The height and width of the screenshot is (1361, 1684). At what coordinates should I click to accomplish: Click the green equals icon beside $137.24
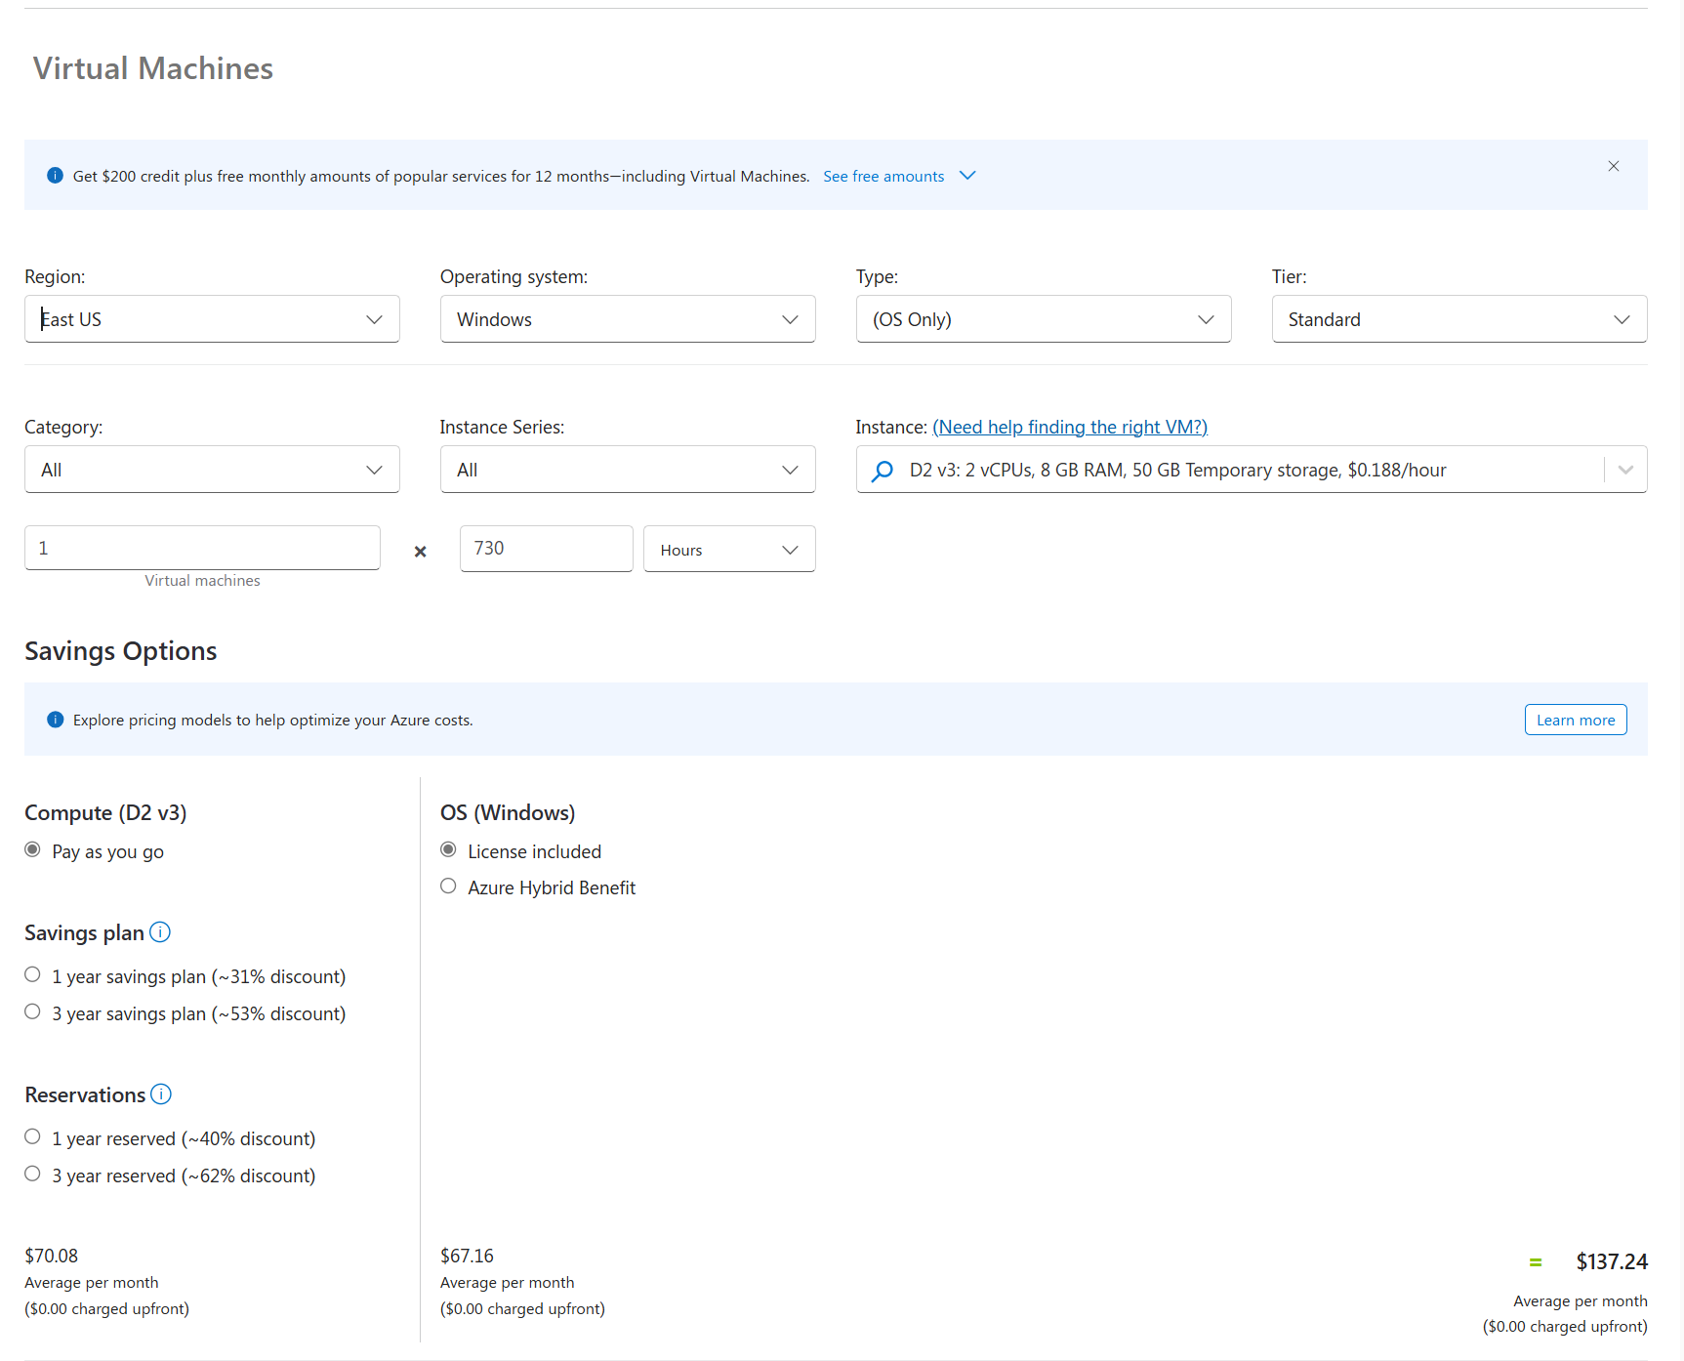pyautogui.click(x=1536, y=1261)
